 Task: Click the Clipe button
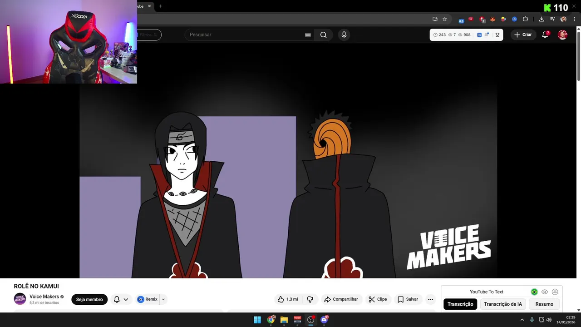click(x=378, y=299)
